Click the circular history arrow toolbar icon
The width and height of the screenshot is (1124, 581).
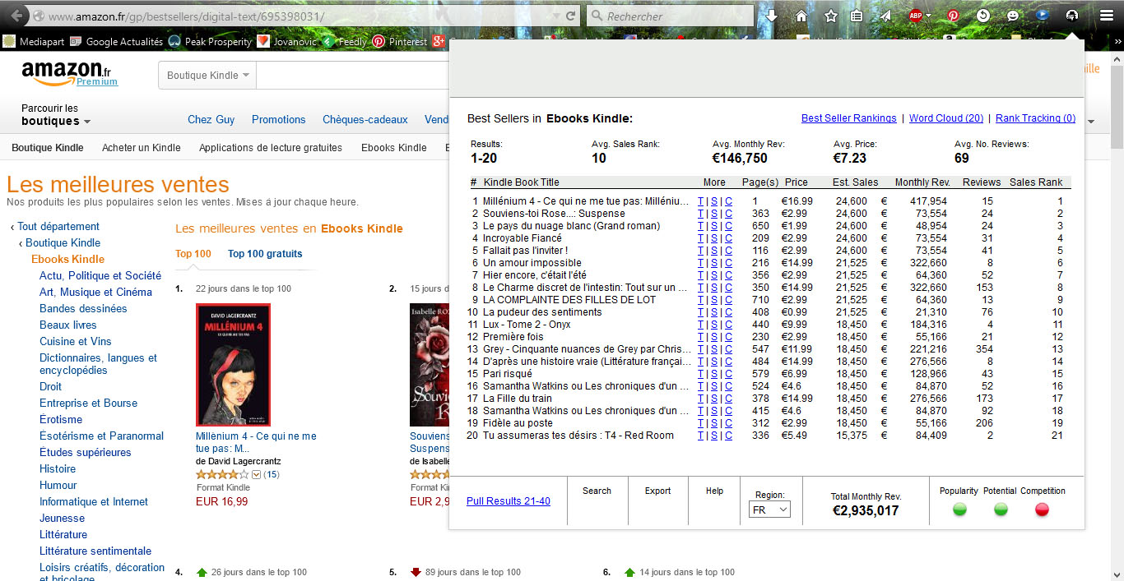pos(982,16)
